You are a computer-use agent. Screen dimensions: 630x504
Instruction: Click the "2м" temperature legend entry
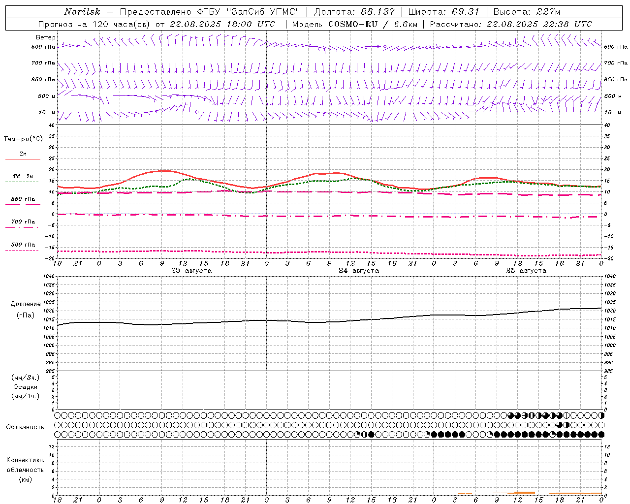pyautogui.click(x=23, y=154)
